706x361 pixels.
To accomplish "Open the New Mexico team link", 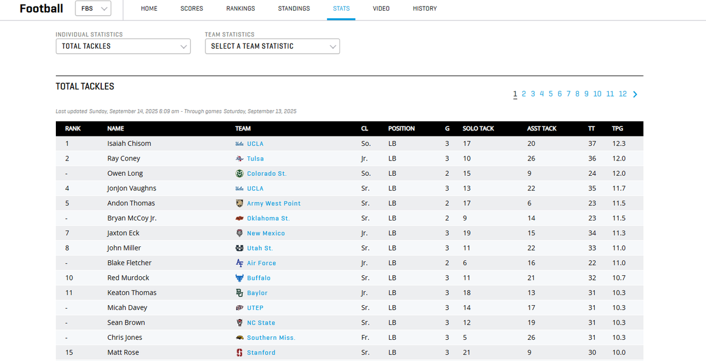I will (266, 233).
